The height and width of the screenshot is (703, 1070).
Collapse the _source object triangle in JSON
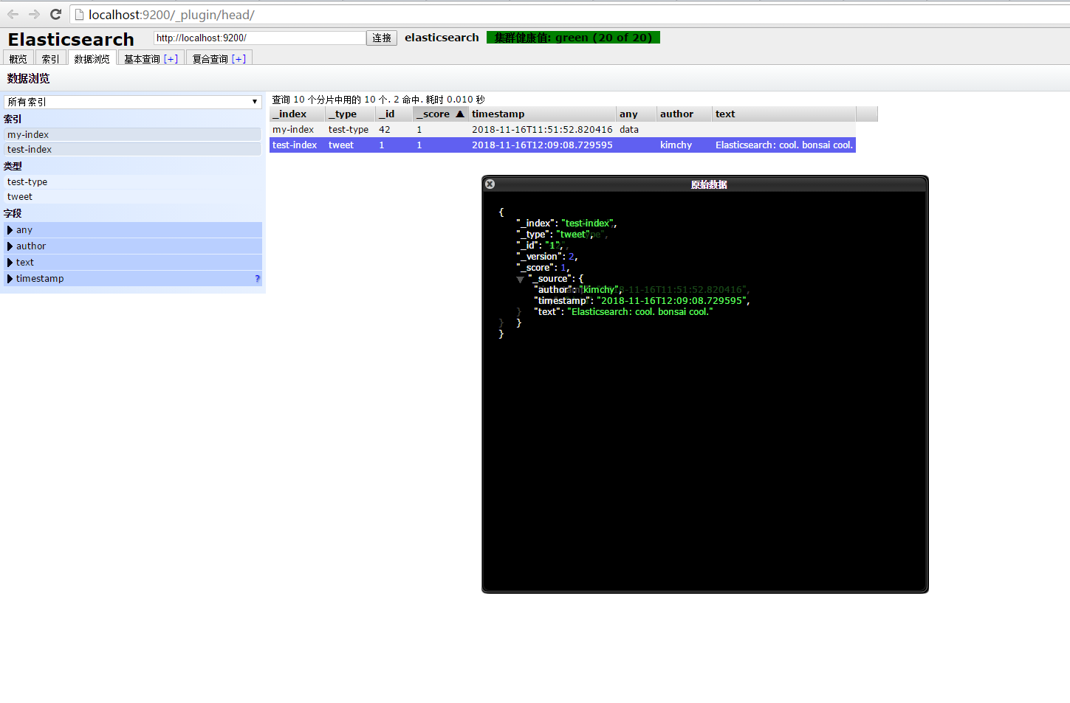(x=521, y=280)
